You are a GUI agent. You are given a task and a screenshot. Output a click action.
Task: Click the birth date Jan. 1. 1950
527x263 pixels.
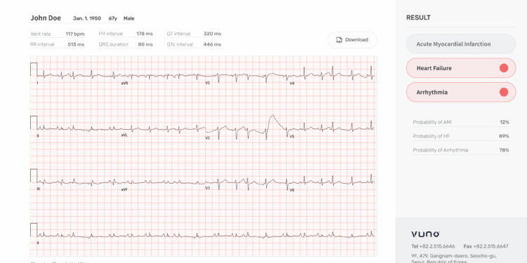(86, 18)
